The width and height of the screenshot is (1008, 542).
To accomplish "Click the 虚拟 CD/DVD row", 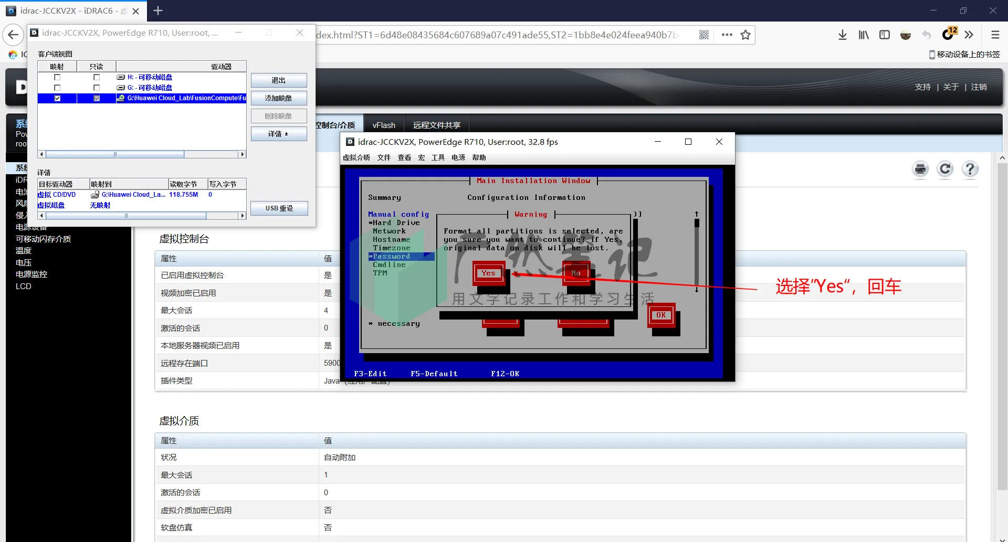I will (142, 195).
